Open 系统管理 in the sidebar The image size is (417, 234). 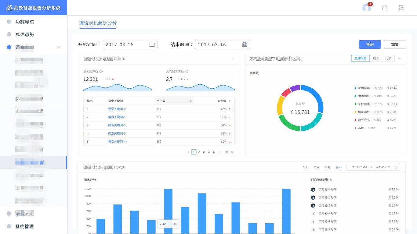tap(24, 226)
